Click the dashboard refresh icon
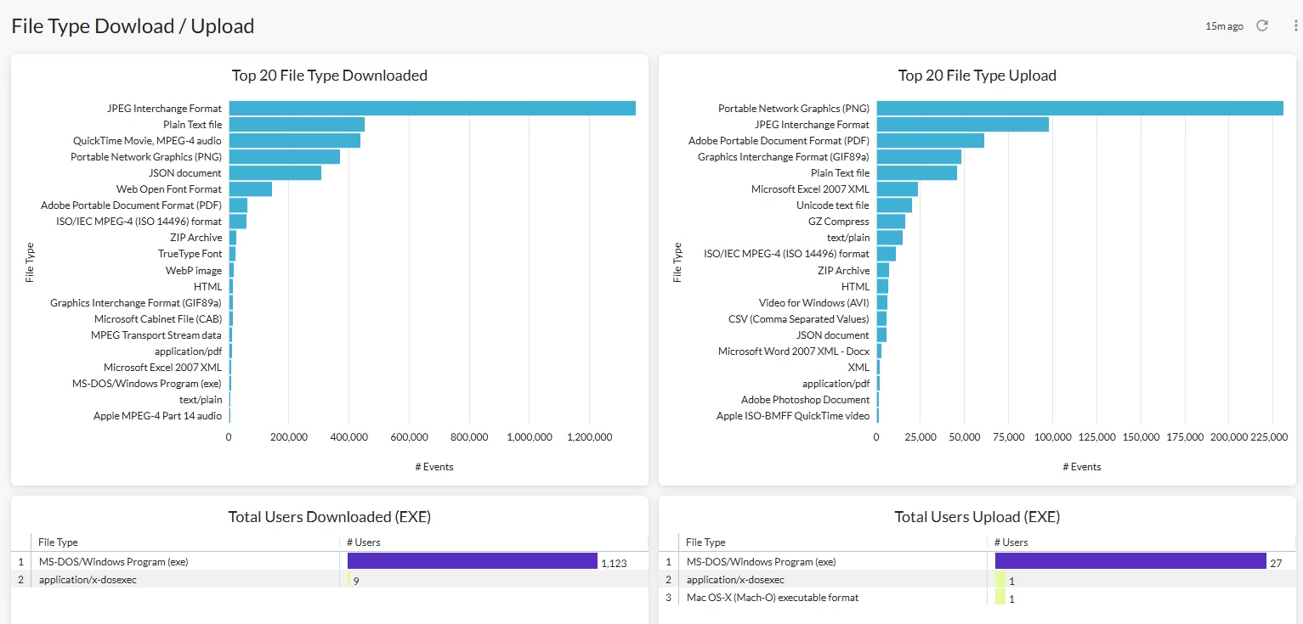This screenshot has width=1303, height=624. tap(1262, 25)
